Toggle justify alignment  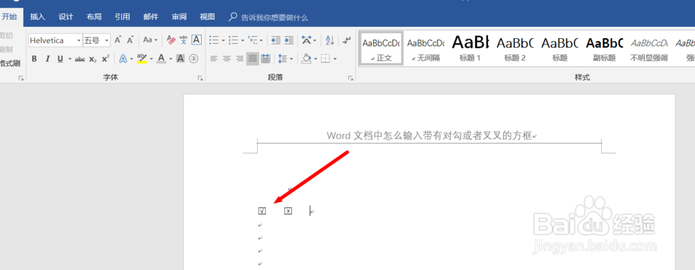(x=252, y=58)
